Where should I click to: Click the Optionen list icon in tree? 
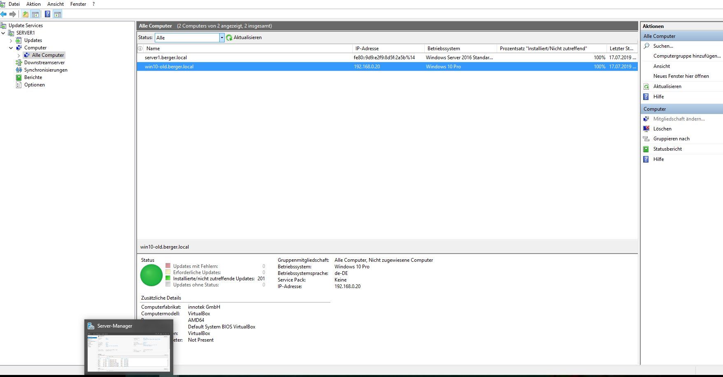click(x=19, y=85)
